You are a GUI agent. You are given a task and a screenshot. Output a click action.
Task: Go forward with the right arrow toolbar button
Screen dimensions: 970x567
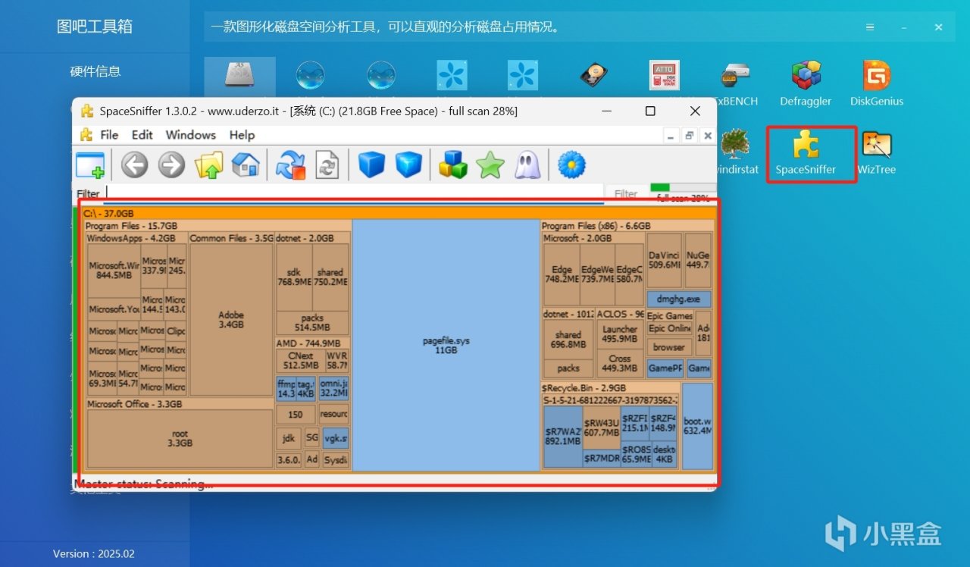click(x=171, y=164)
